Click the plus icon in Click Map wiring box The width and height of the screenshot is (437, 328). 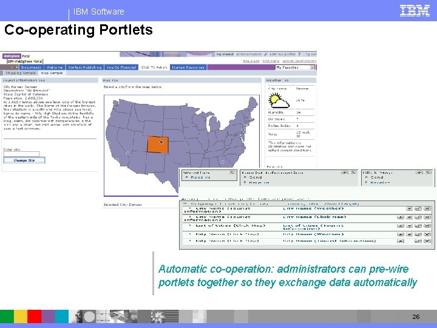coord(419,173)
